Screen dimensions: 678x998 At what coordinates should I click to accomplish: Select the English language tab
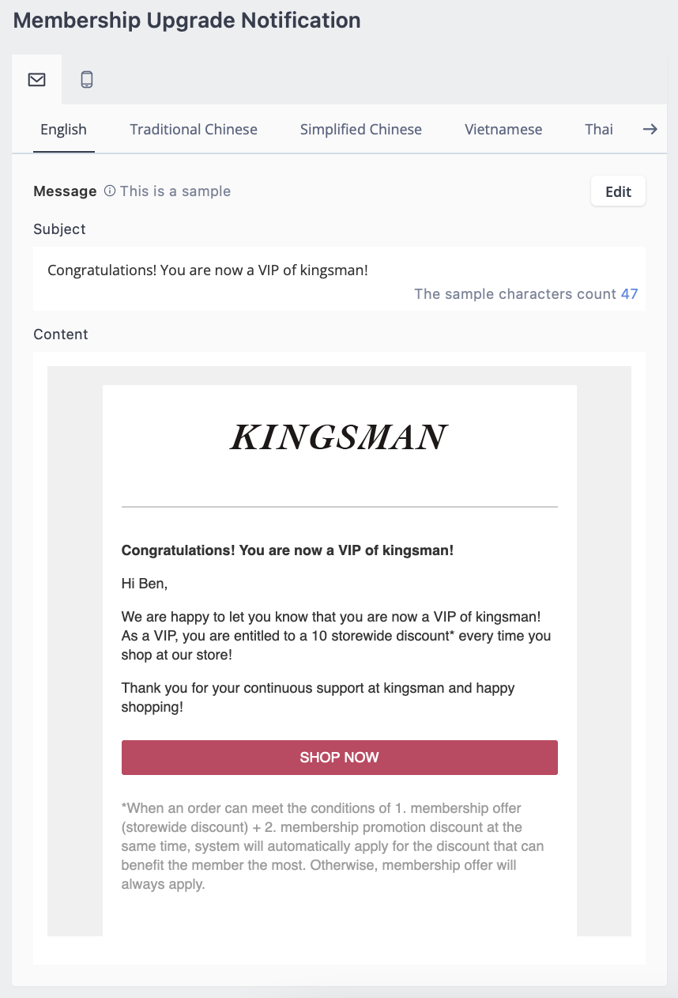pyautogui.click(x=63, y=129)
